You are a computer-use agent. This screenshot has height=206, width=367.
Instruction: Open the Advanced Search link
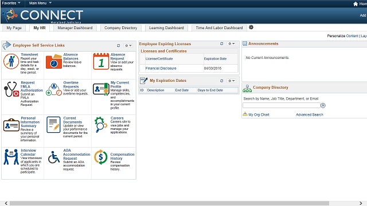click(310, 114)
